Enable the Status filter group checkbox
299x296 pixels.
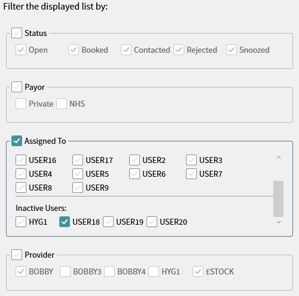pos(17,33)
